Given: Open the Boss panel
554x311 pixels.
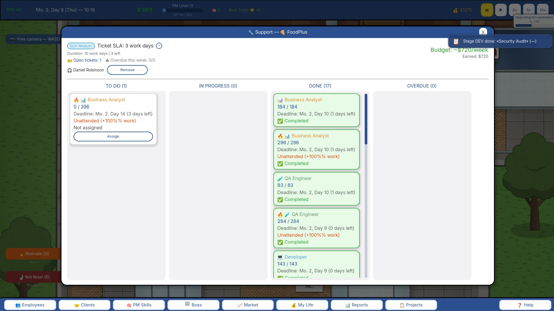Looking at the screenshot, I should 193,305.
